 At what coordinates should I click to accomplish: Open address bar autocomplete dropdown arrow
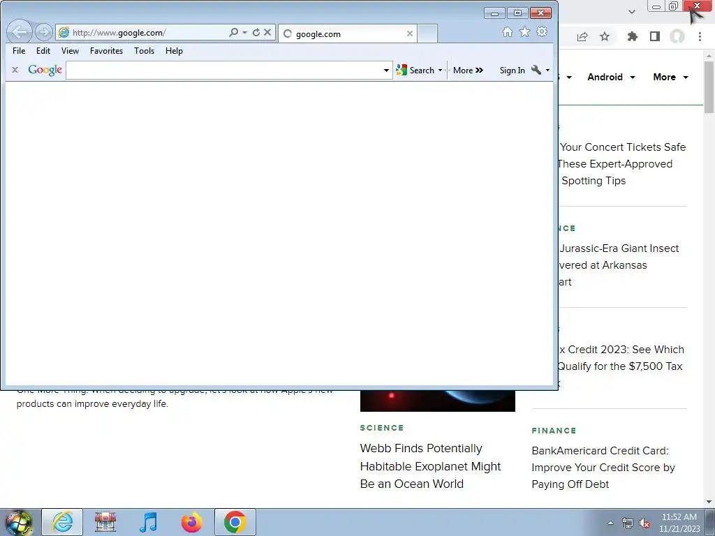[245, 32]
